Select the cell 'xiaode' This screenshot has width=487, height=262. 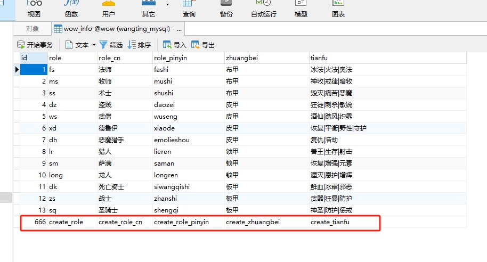click(189, 128)
